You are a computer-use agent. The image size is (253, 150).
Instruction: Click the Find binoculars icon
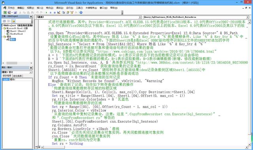pos(32,12)
